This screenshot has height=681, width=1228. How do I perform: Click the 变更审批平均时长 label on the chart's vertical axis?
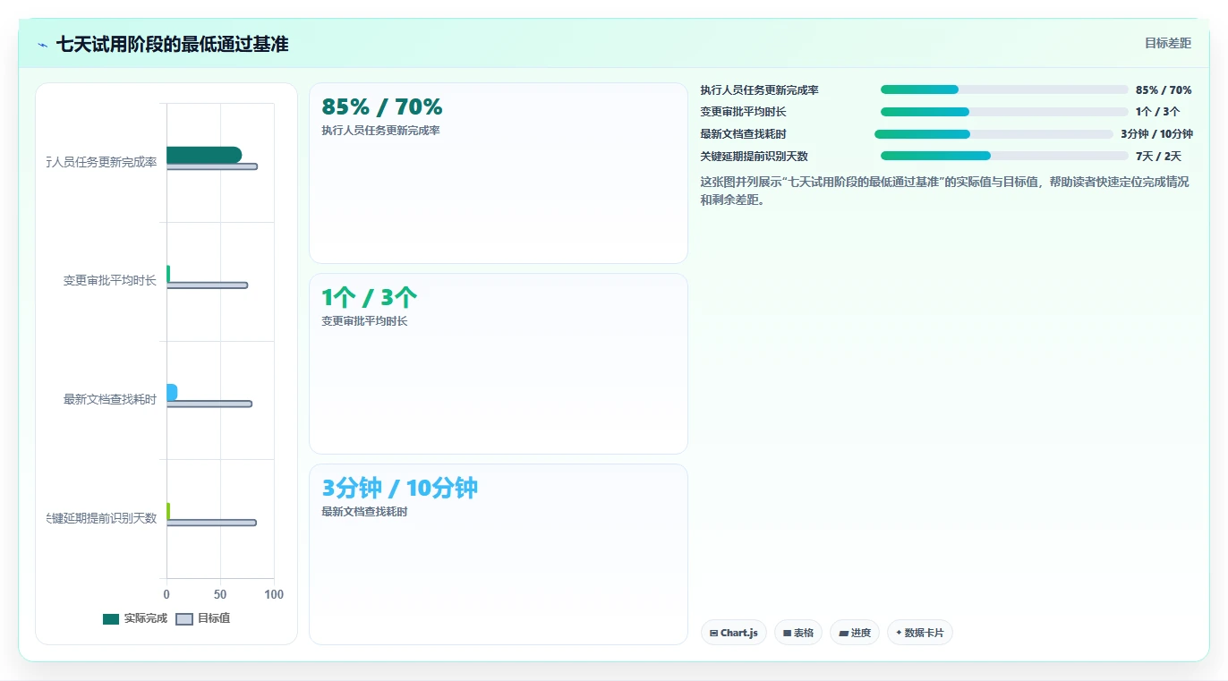[x=110, y=281]
